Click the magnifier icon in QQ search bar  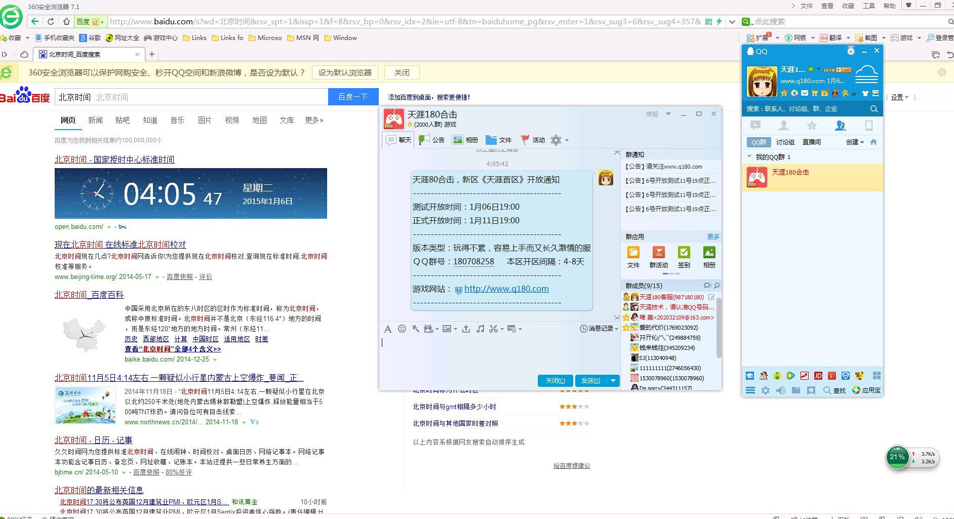pos(873,109)
